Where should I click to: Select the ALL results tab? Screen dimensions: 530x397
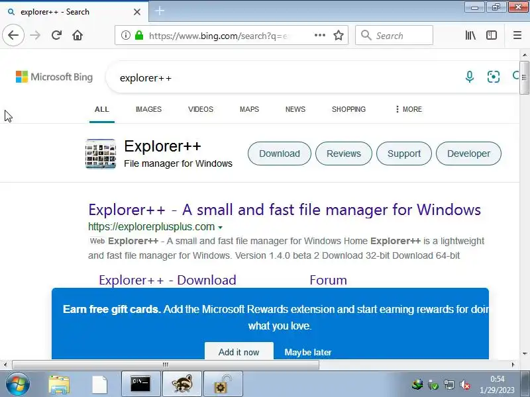102,109
